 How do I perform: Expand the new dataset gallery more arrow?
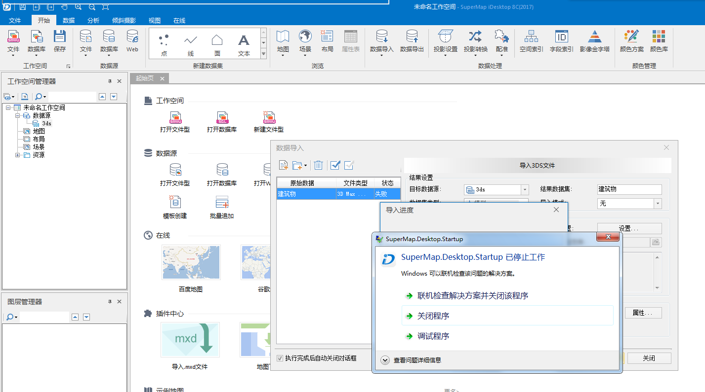(263, 54)
